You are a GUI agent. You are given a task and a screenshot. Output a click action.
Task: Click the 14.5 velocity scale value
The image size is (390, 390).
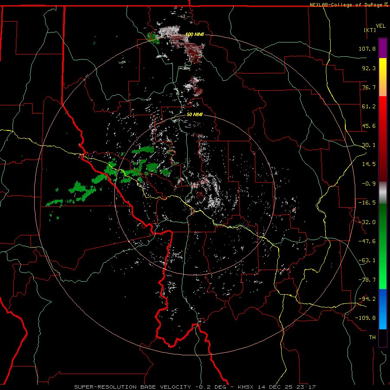pyautogui.click(x=369, y=164)
